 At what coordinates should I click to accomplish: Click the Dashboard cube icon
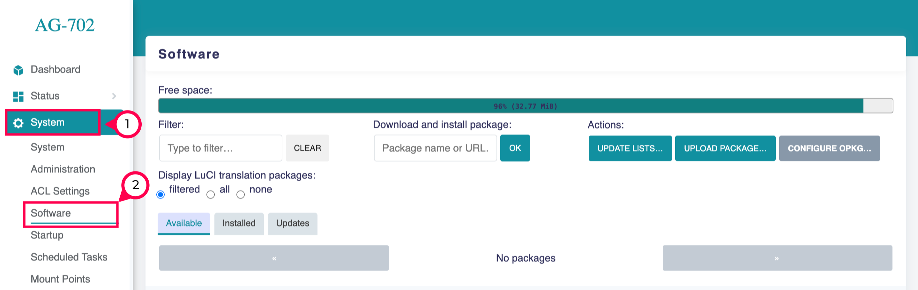click(18, 70)
